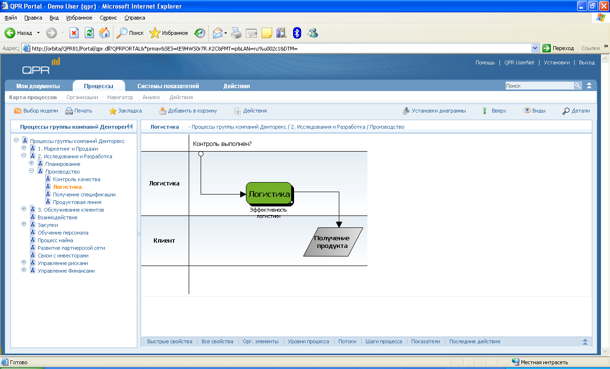Click the Bluetooth icon in IE toolbar
This screenshot has height=369, width=610.
click(297, 33)
